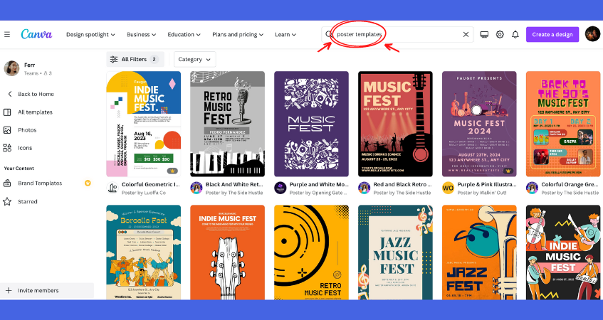Open the settings gear icon
This screenshot has height=320, width=603.
(500, 34)
